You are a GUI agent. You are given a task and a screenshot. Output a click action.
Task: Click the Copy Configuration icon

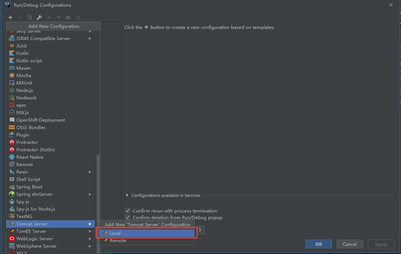pyautogui.click(x=30, y=17)
